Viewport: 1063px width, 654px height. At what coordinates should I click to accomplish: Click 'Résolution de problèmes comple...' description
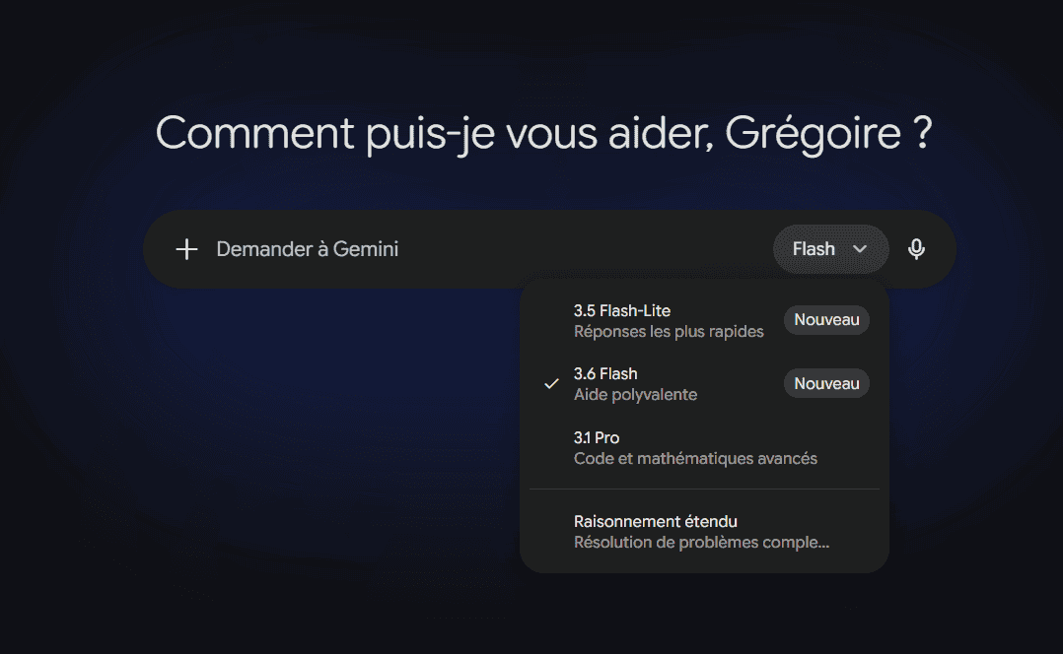(701, 543)
